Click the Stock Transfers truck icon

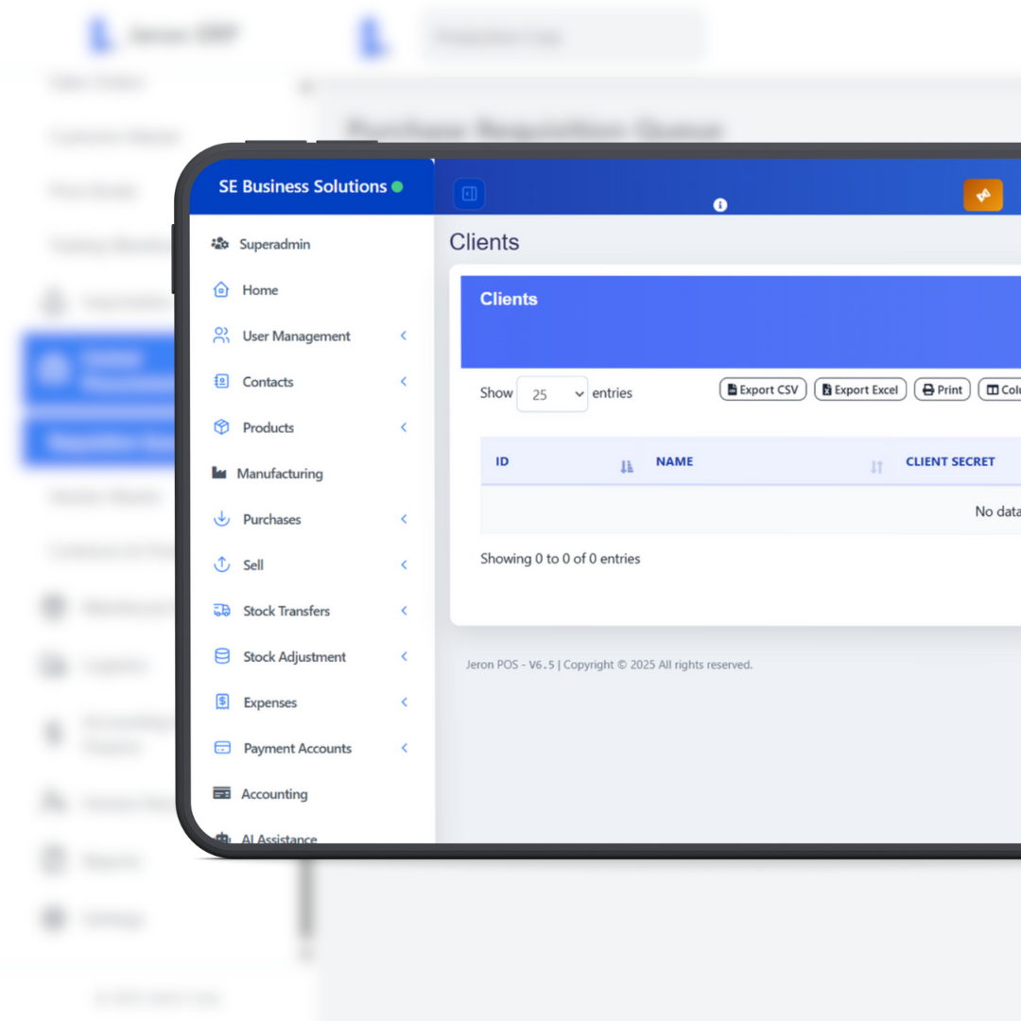click(x=222, y=611)
